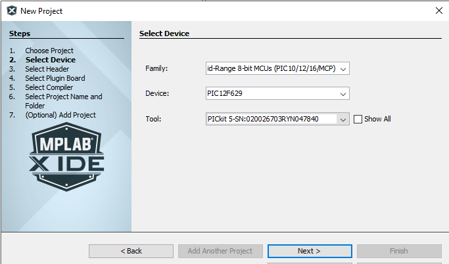Click the Select Compiler step
Image resolution: width=449 pixels, height=264 pixels.
click(49, 87)
